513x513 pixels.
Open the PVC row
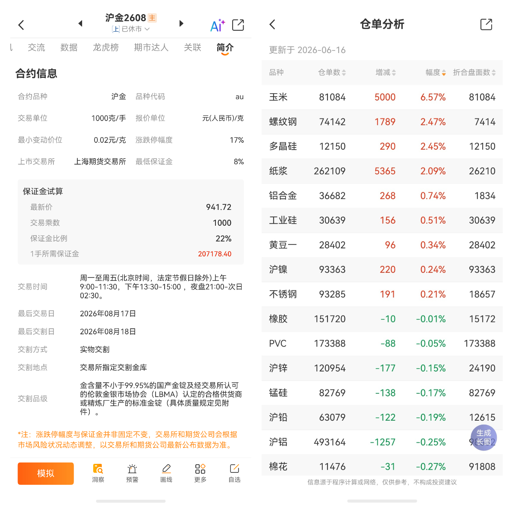[x=382, y=343]
